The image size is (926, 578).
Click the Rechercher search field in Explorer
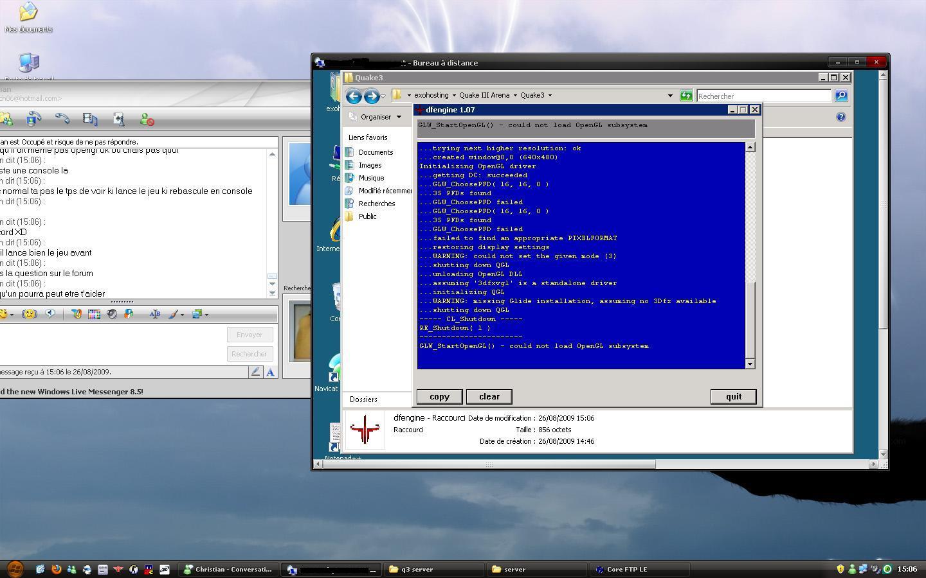(x=764, y=96)
